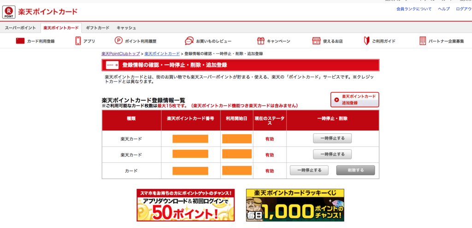Viewport: 472px width, 228px height.
Task: Click the gift box icon for キャンペーン
Action: point(260,41)
